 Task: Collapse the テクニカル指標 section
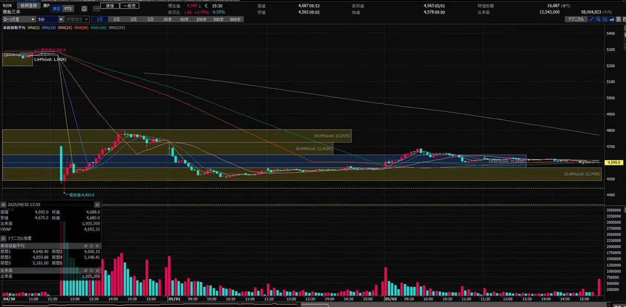3,238
